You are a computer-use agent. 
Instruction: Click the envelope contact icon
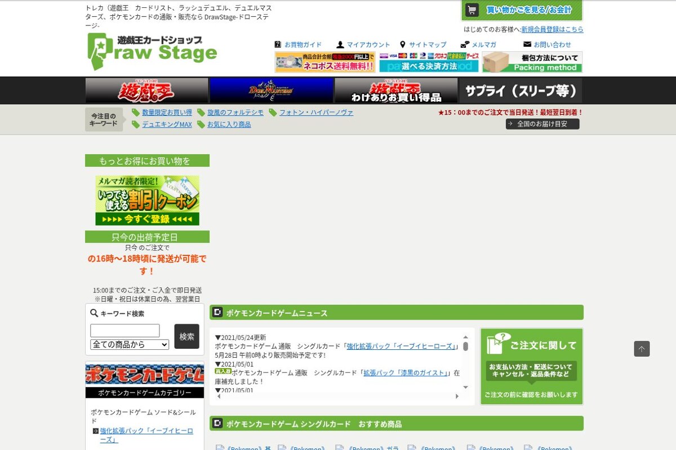click(x=527, y=44)
